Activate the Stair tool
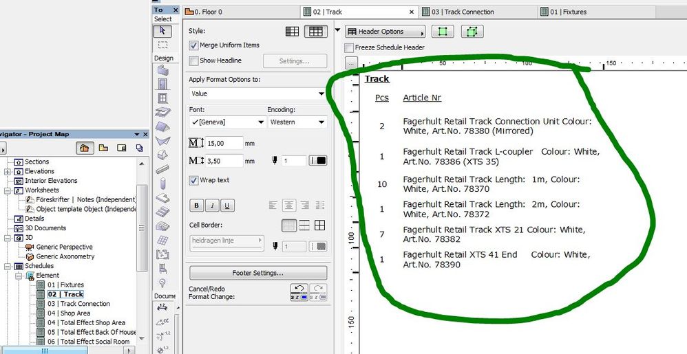The width and height of the screenshot is (687, 354). click(x=162, y=211)
